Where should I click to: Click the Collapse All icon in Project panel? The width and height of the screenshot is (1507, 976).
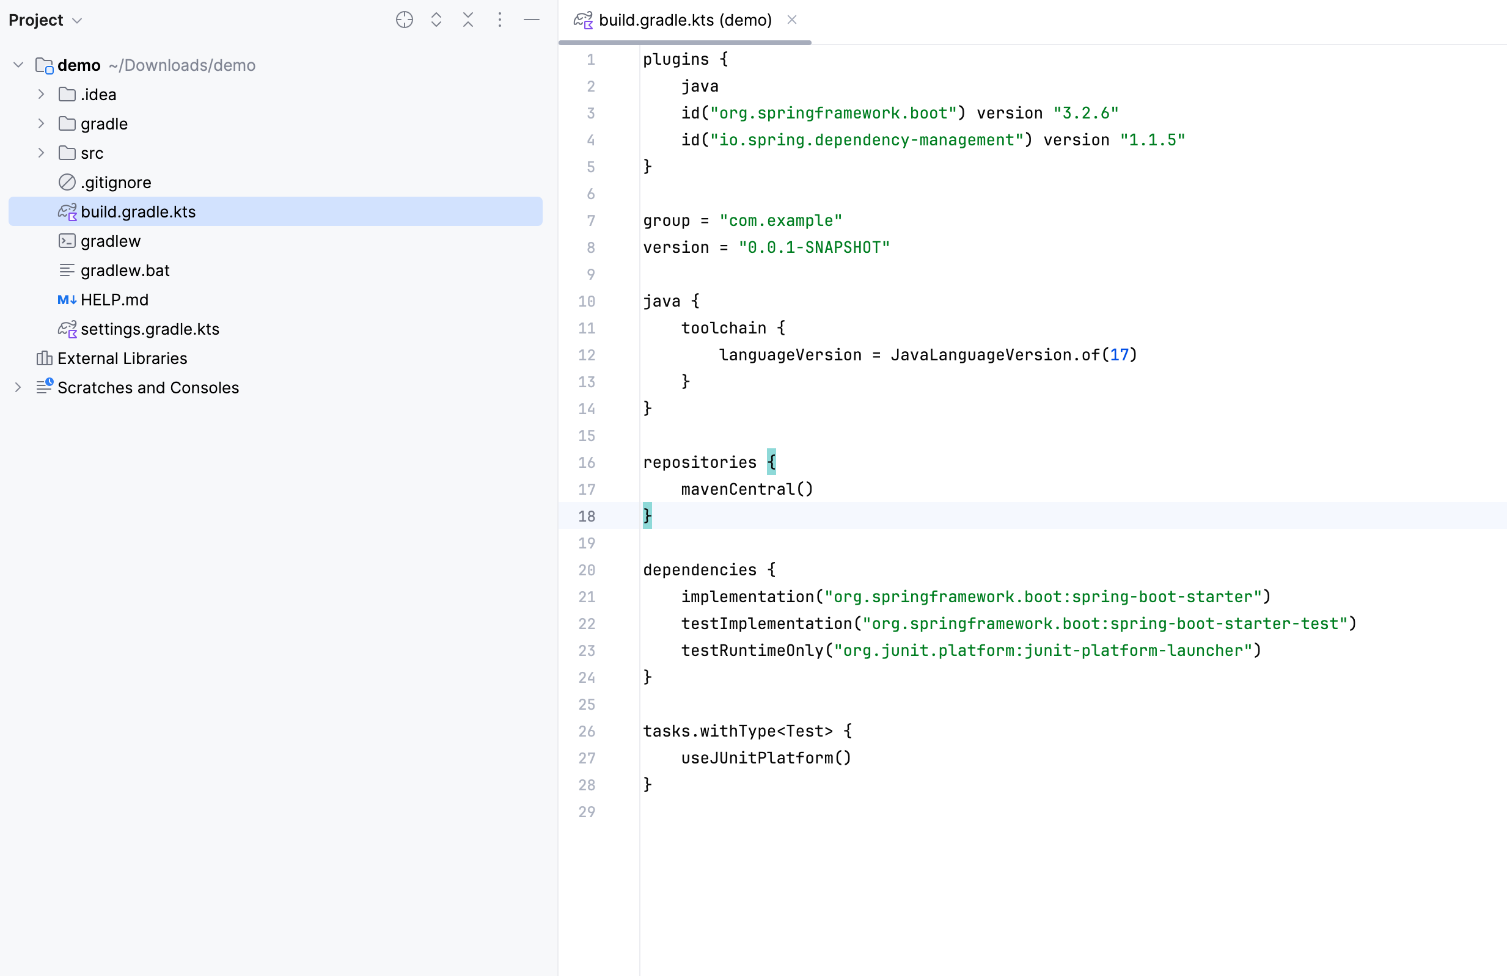(468, 20)
